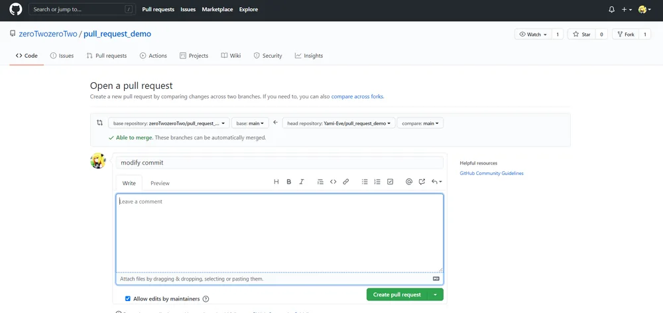663x313 pixels.
Task: Switch to the Write tab
Action: (129, 183)
